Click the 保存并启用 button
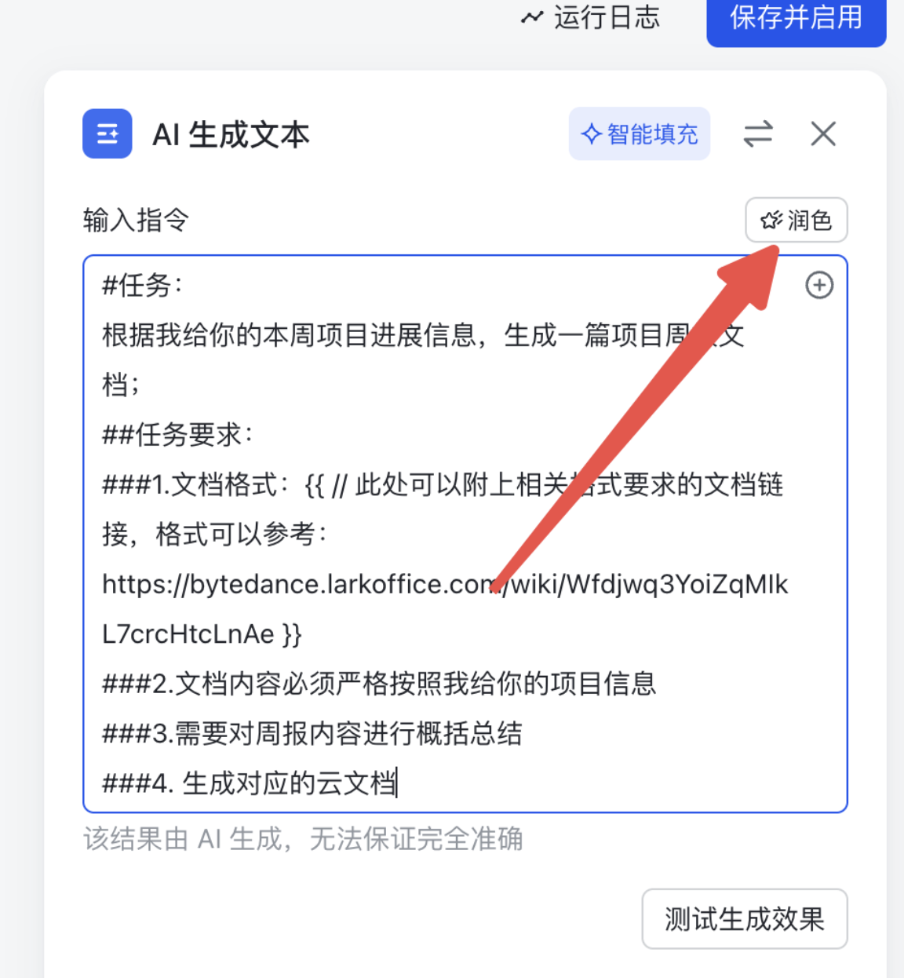This screenshot has height=978, width=904. (x=796, y=20)
